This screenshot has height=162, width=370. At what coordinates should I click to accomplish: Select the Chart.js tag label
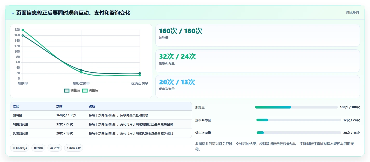point(21,148)
